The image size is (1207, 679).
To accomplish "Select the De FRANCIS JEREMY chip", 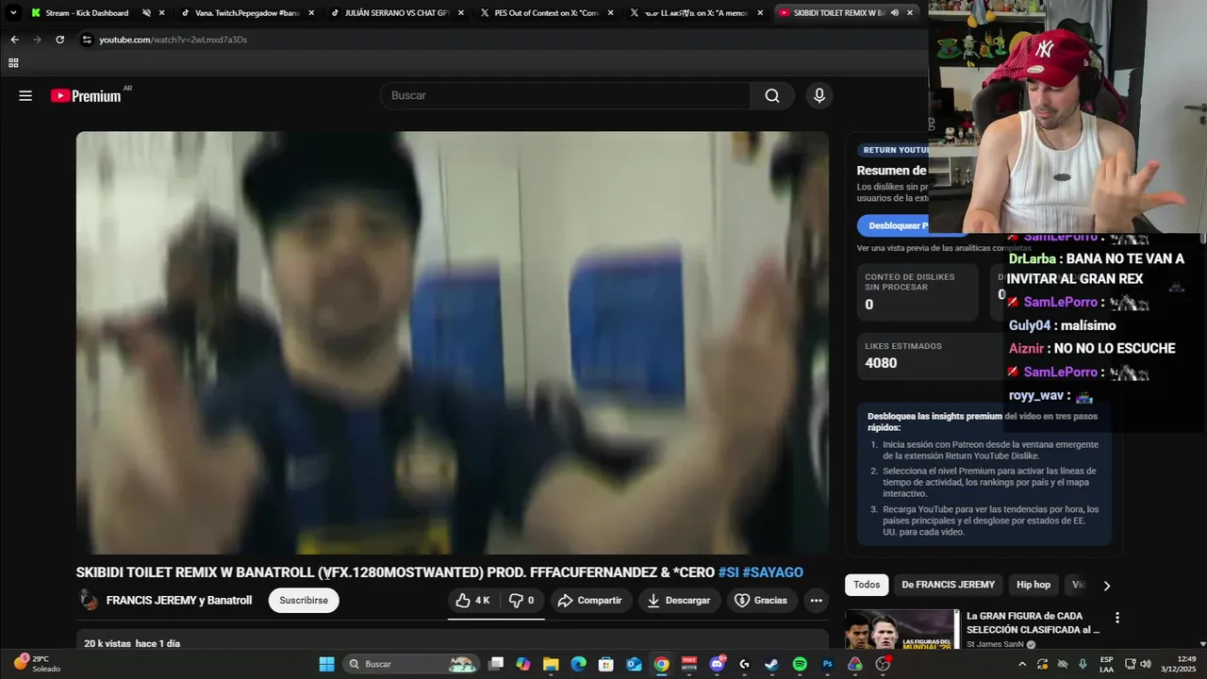I will click(x=948, y=585).
